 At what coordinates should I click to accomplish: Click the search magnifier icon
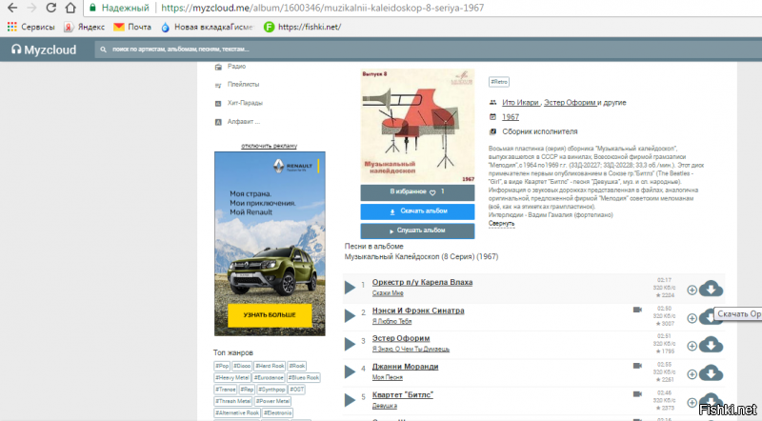[103, 50]
